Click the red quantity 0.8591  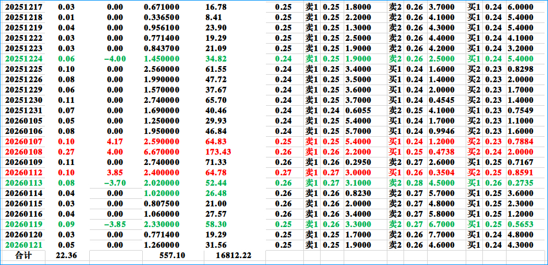[521, 172]
